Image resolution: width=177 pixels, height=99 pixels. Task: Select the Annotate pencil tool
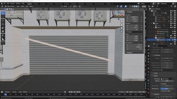3,35
